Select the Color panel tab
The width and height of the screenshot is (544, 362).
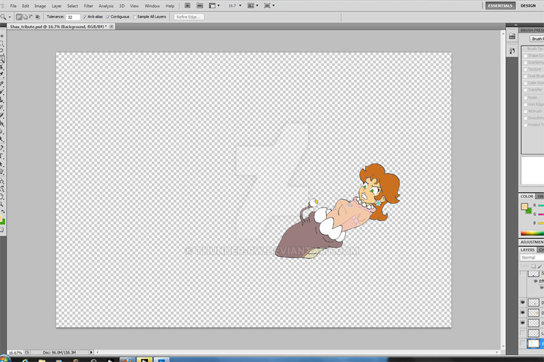[x=526, y=197]
